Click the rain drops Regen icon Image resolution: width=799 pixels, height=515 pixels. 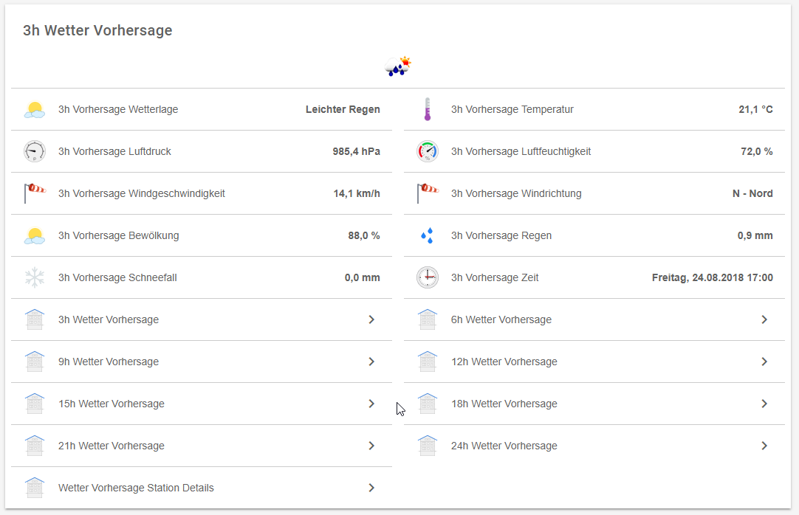pyautogui.click(x=427, y=235)
